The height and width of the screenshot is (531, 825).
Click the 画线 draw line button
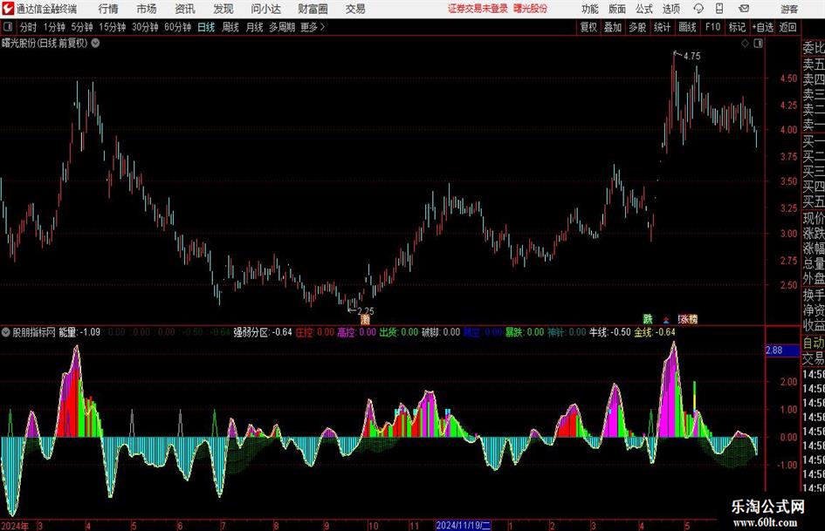687,27
